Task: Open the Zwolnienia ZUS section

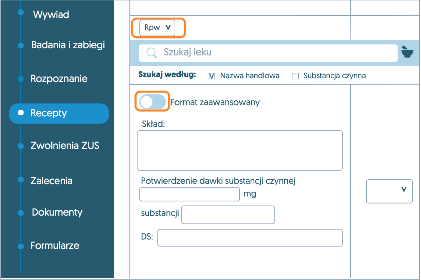Action: click(64, 146)
